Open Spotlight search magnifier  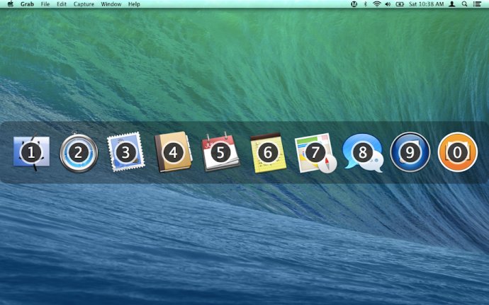coord(464,4)
